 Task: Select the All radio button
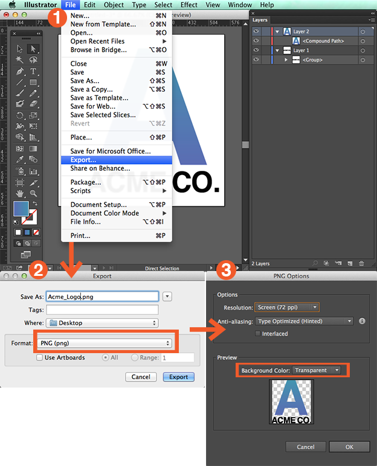click(x=105, y=357)
